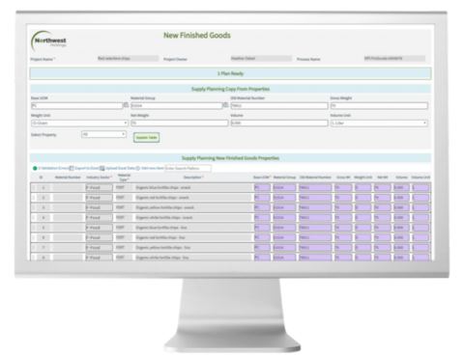Click the Update Table button
This screenshot has height=355, width=464.
point(146,138)
